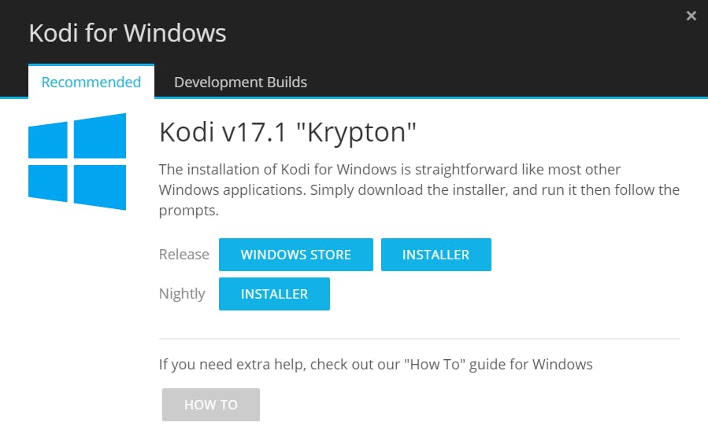Click the "Release" row label

click(x=183, y=255)
